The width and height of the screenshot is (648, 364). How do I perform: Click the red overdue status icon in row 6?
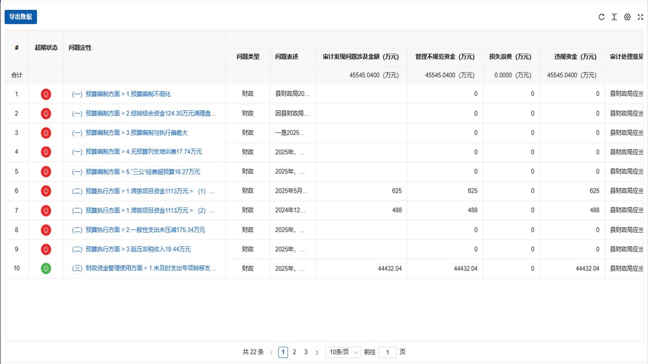click(x=46, y=191)
